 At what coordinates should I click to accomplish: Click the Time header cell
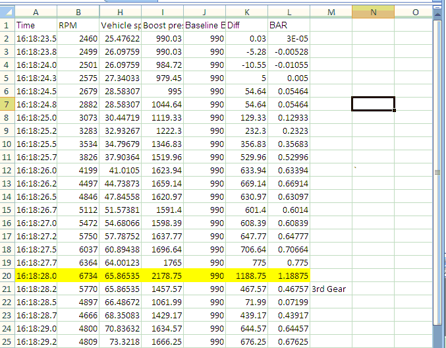click(36, 25)
